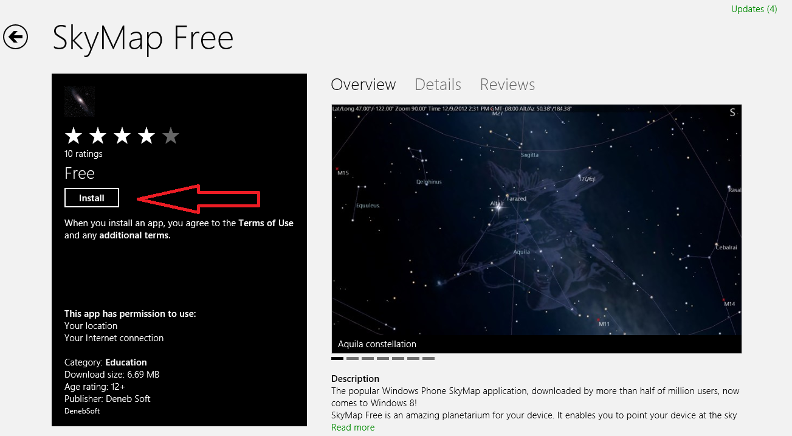792x436 pixels.
Task: Open the Reviews tab
Action: point(508,85)
